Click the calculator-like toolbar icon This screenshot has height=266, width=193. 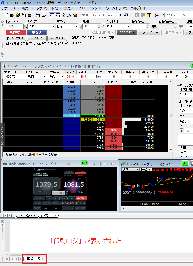click(149, 15)
